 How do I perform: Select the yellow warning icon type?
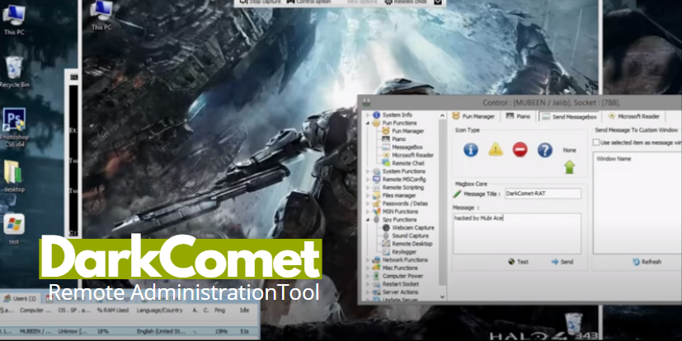point(496,150)
